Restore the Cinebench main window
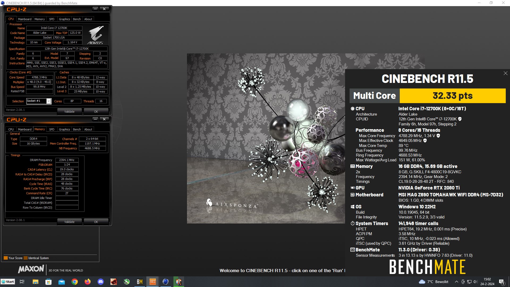510x287 pixels. (x=491, y=3)
